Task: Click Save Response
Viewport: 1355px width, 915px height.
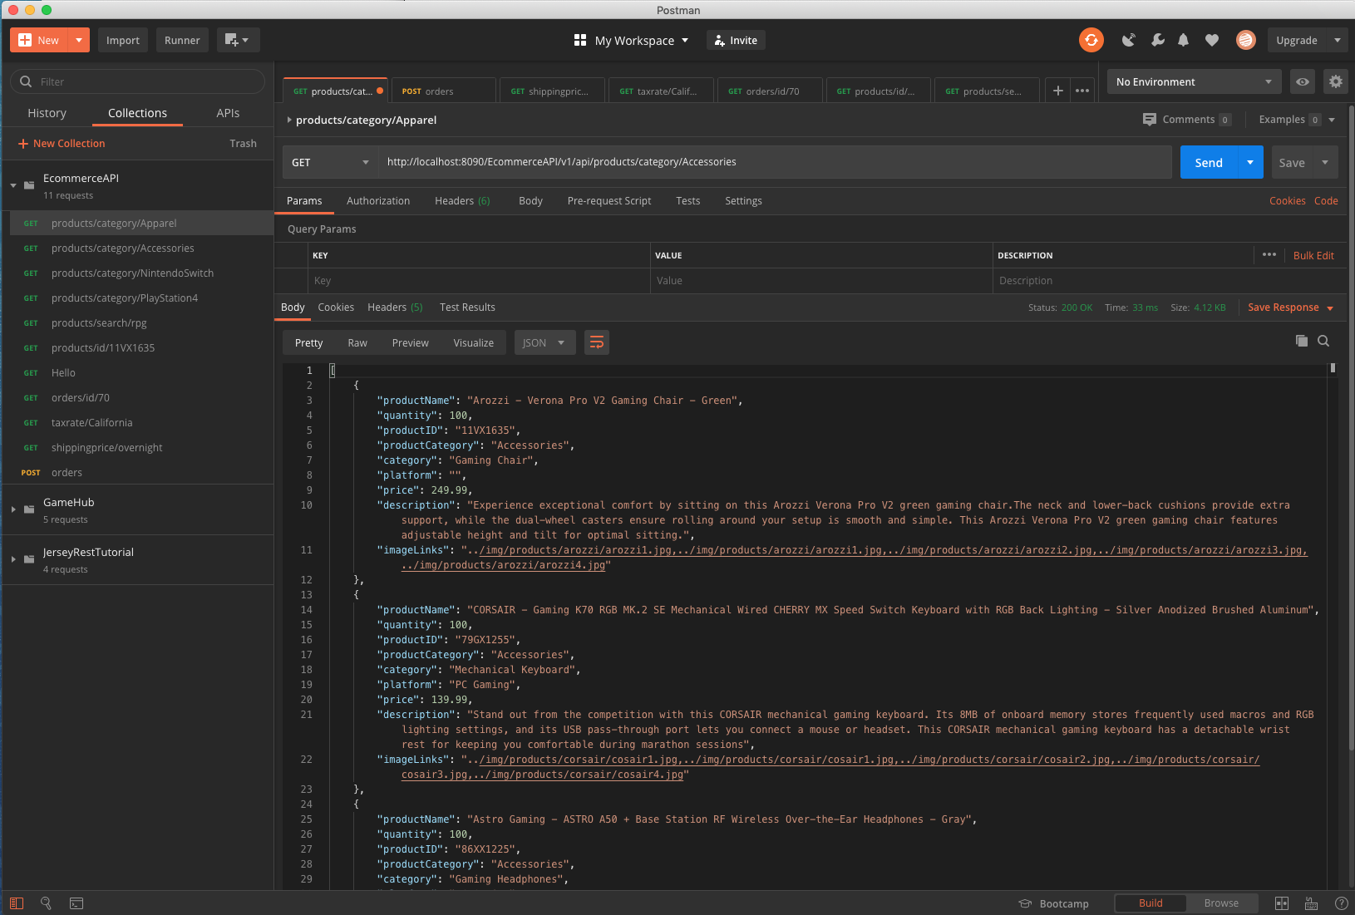Action: click(x=1284, y=307)
